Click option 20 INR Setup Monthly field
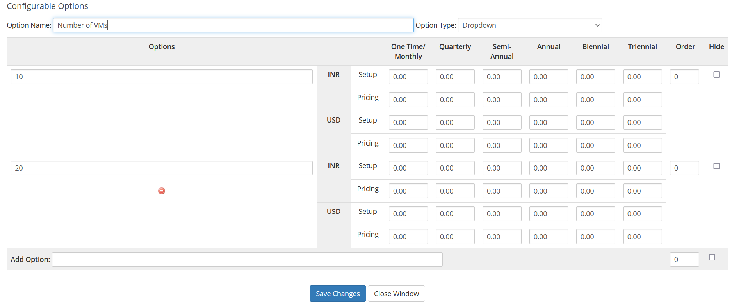The height and width of the screenshot is (306, 734). [x=408, y=168]
